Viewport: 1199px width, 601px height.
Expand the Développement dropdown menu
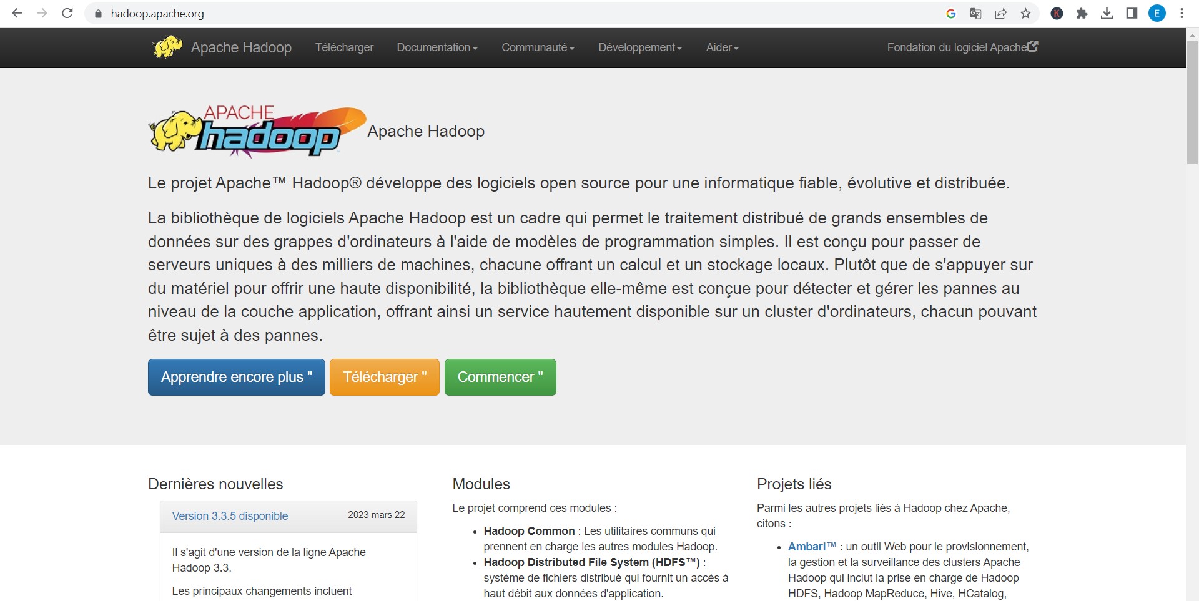[639, 47]
